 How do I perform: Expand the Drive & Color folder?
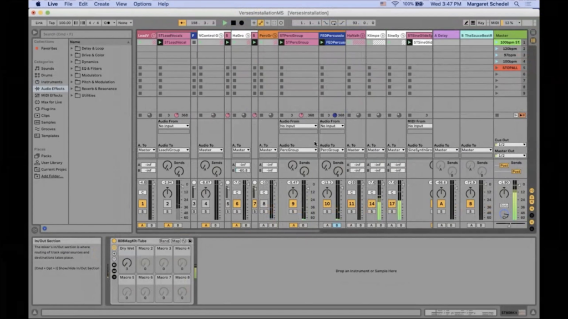[72, 55]
